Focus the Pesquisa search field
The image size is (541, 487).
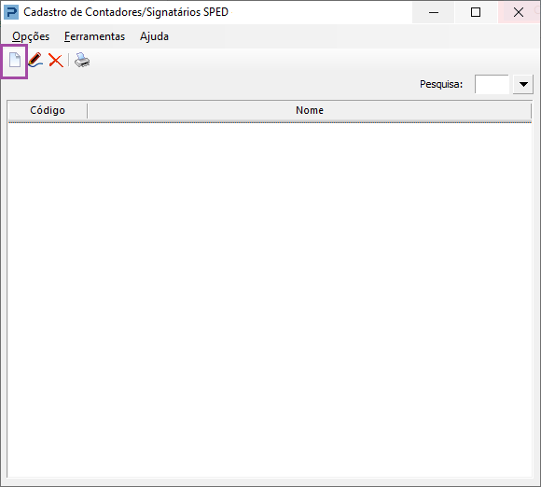[x=492, y=84]
